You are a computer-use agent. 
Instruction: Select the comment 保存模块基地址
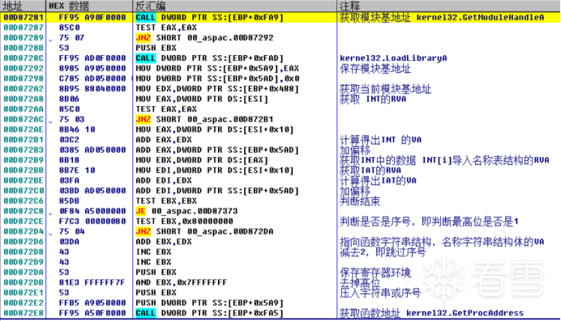[375, 69]
